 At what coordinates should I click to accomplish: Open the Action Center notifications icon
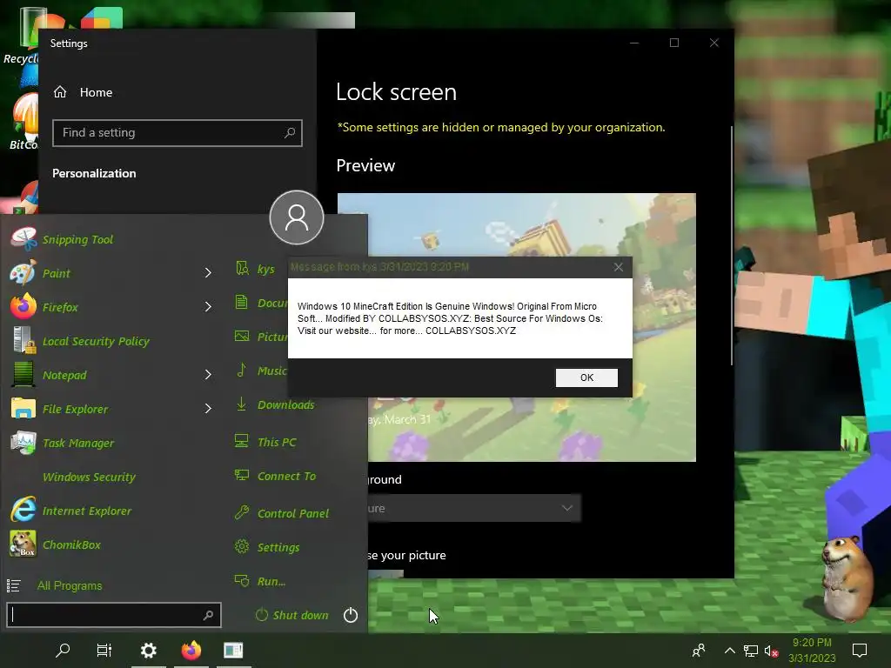point(860,651)
